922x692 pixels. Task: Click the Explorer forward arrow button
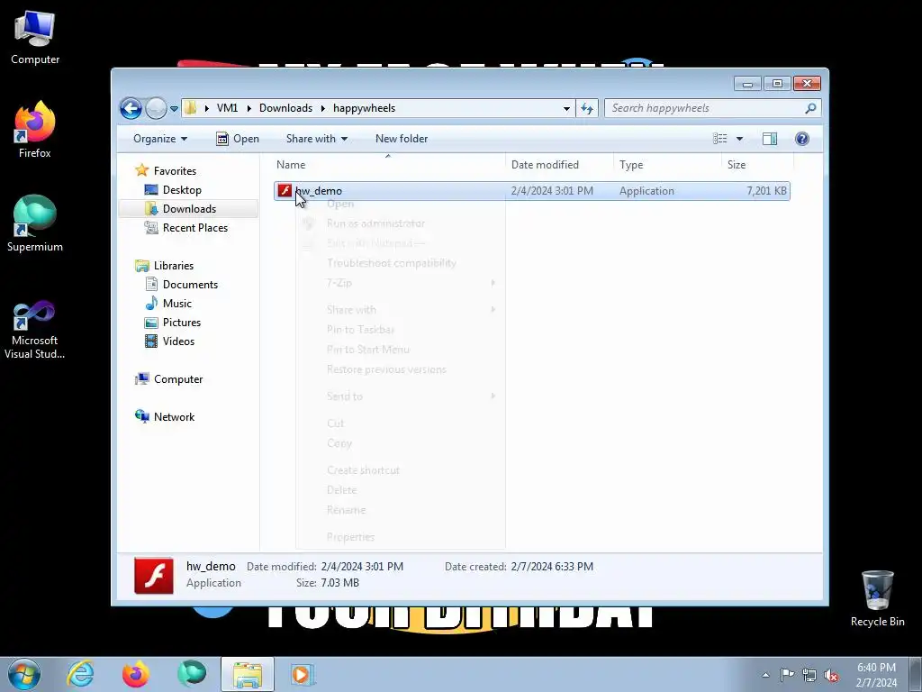[156, 108]
